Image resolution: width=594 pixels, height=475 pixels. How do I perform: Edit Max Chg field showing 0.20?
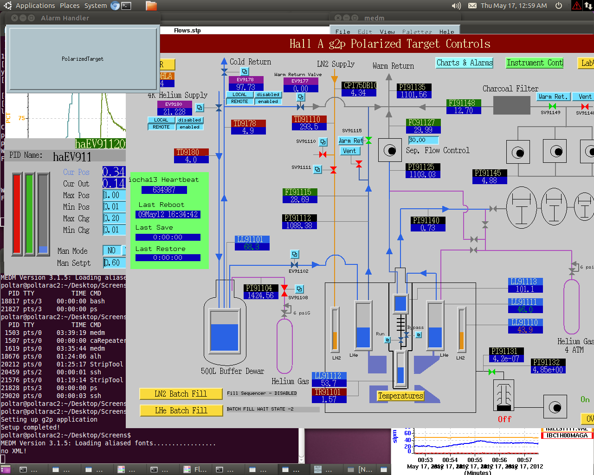tap(114, 218)
